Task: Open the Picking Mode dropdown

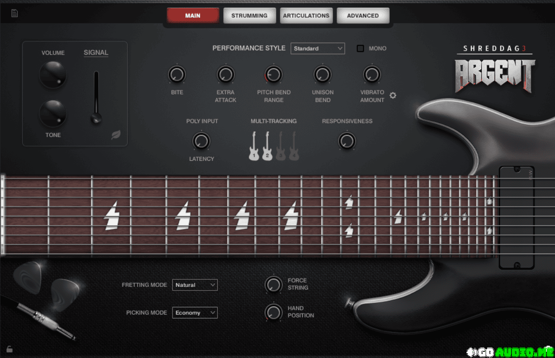Action: coord(195,313)
